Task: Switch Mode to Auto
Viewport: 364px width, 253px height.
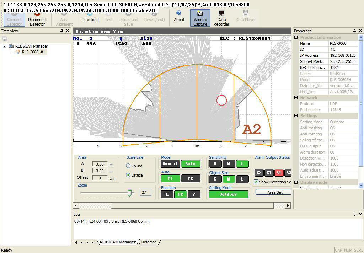Action: coord(191,164)
